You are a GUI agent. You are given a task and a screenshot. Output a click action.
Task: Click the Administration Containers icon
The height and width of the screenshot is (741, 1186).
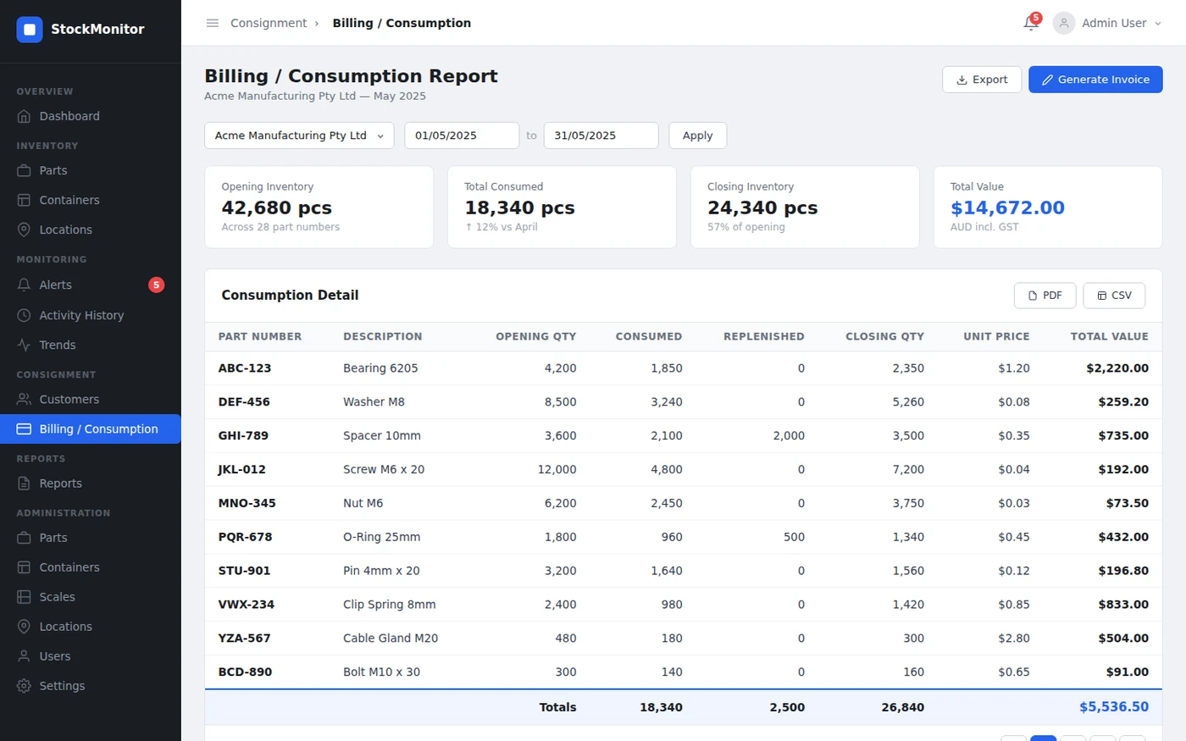click(24, 567)
